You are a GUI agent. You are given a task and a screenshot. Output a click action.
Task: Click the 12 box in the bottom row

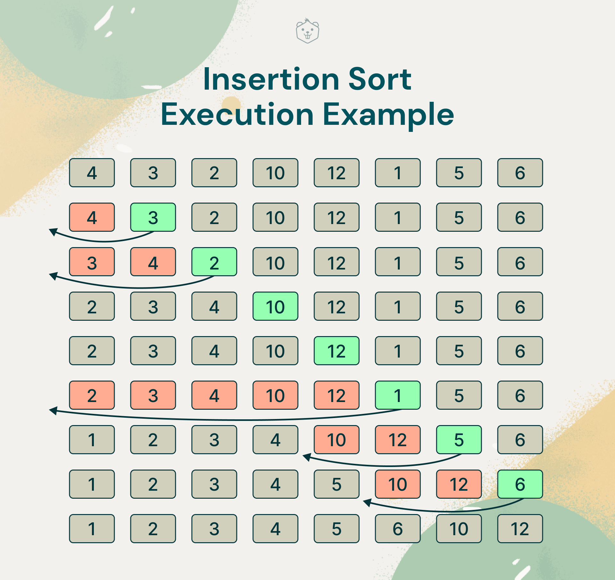(x=520, y=529)
